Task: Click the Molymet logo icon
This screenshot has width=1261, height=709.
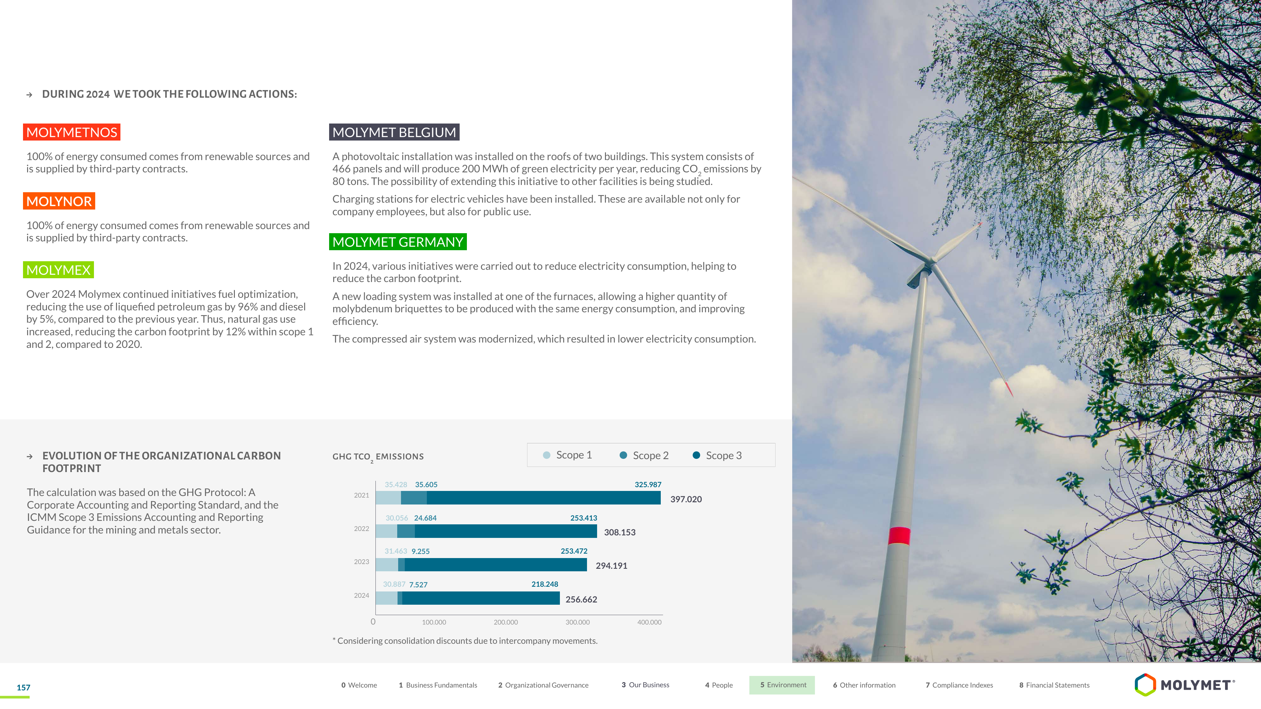Action: click(x=1145, y=684)
